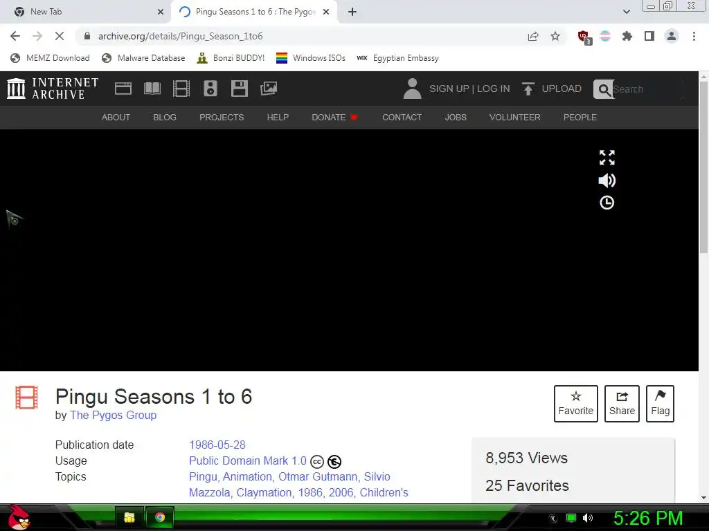Screen dimensions: 709x531
Task: Share this page from address bar
Action: (x=533, y=36)
